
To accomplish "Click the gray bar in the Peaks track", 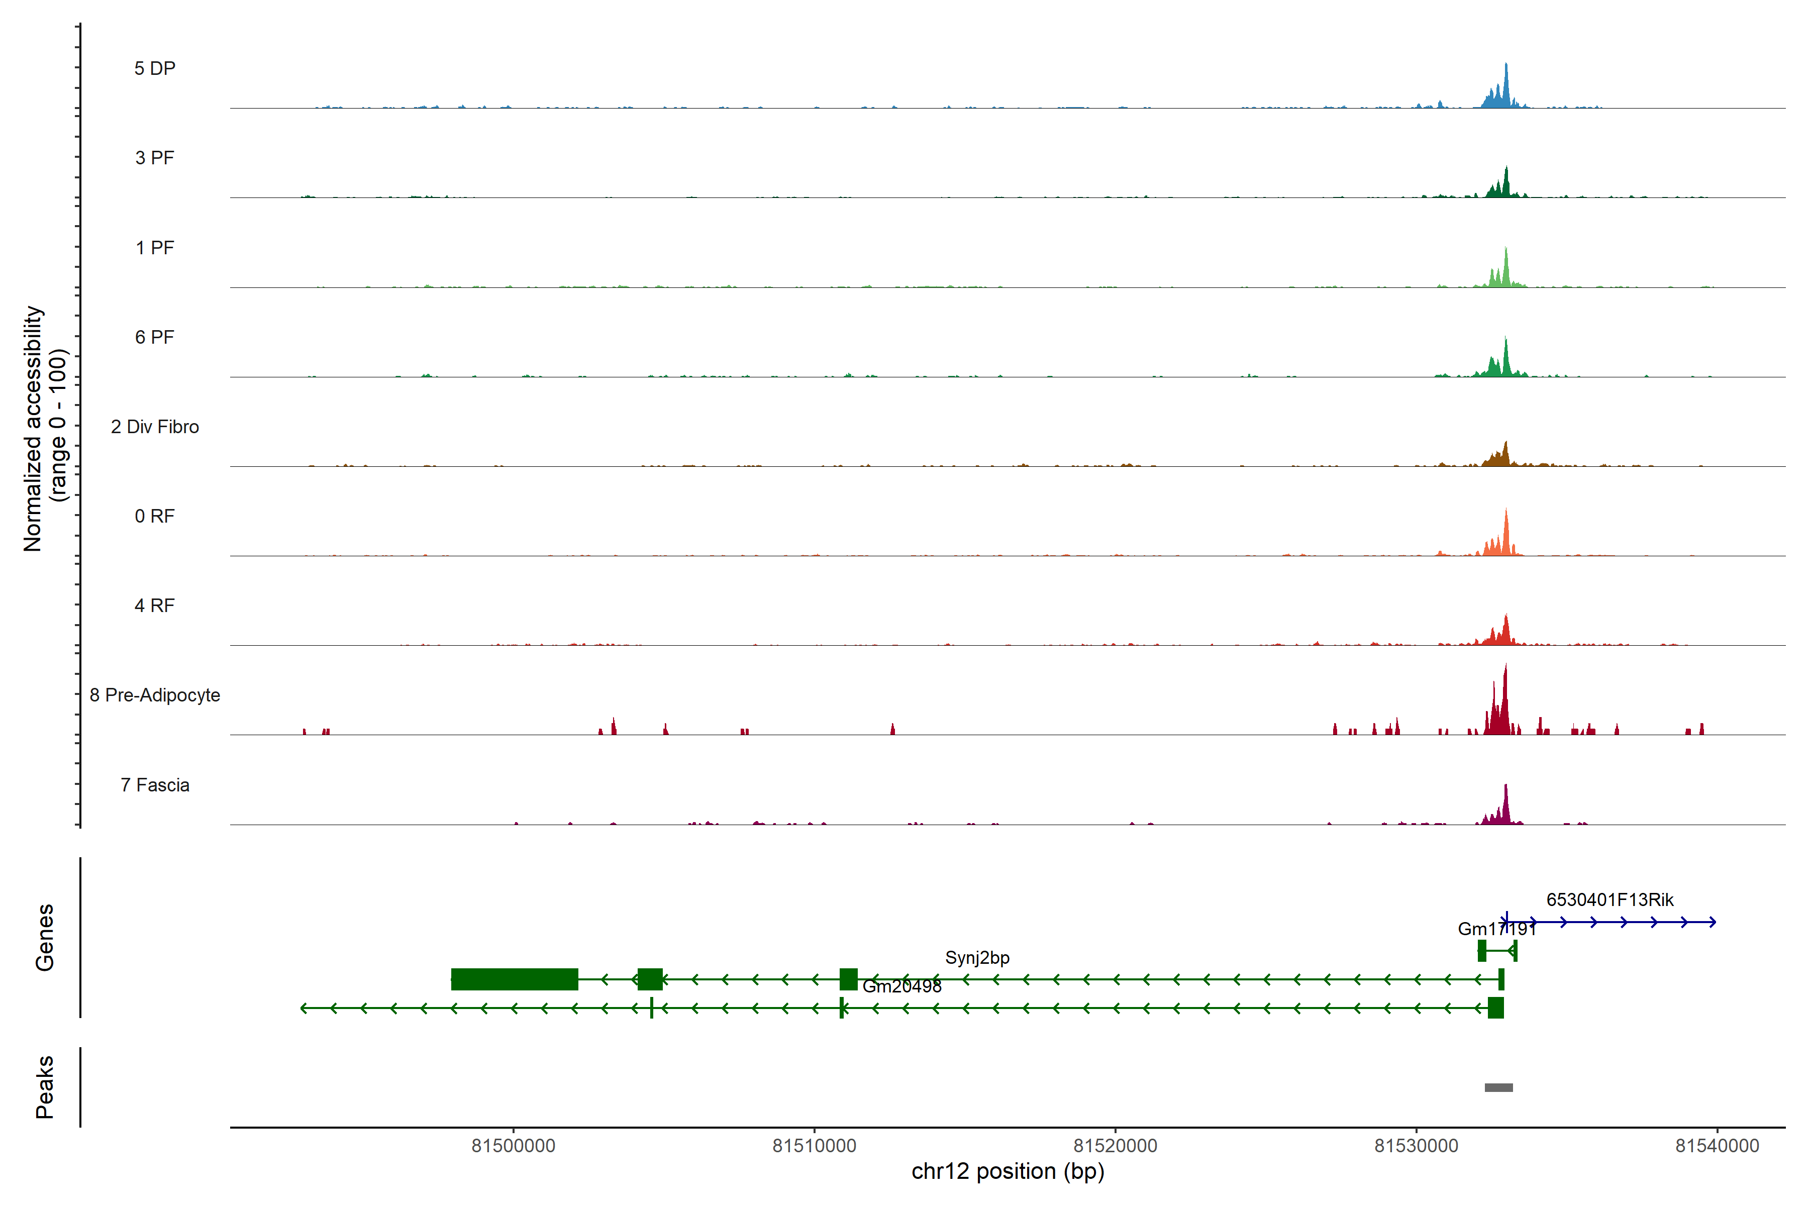I will click(1498, 1087).
